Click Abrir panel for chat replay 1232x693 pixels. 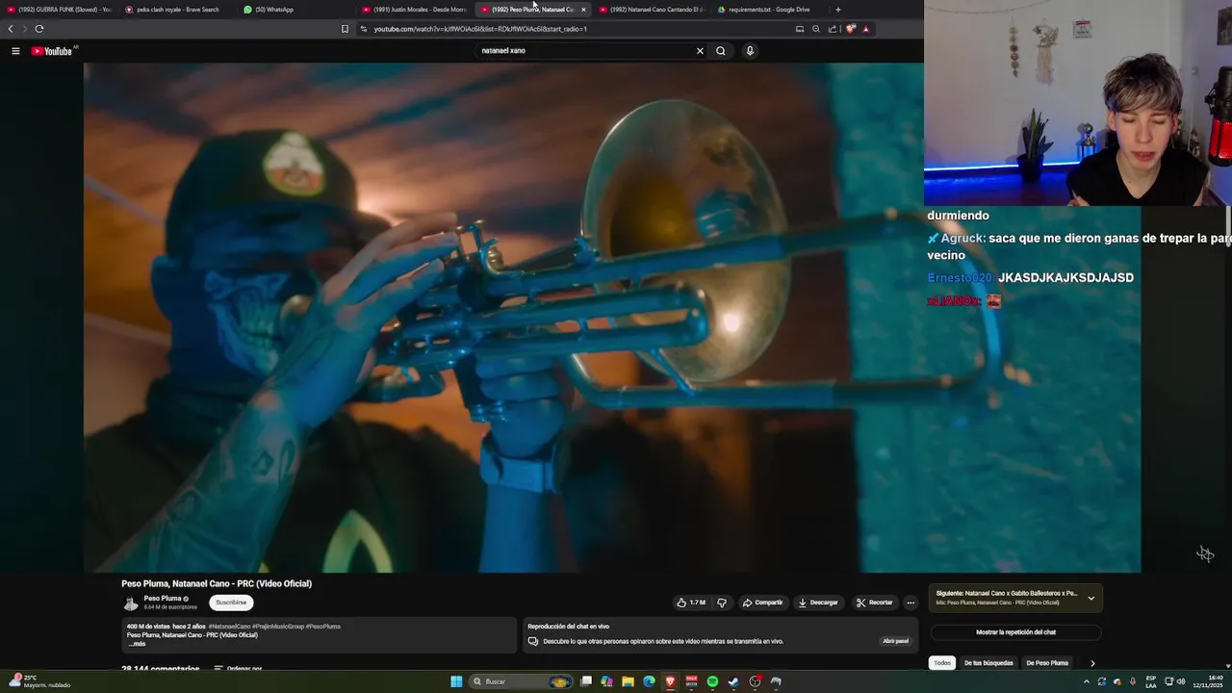(895, 641)
